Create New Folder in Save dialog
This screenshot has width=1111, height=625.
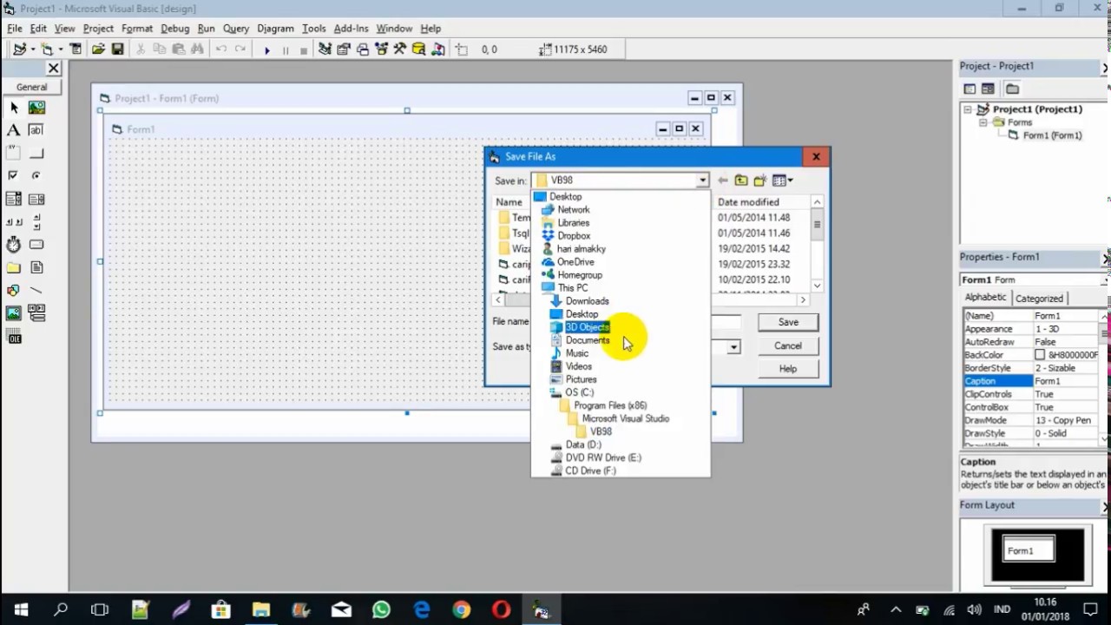pyautogui.click(x=760, y=181)
